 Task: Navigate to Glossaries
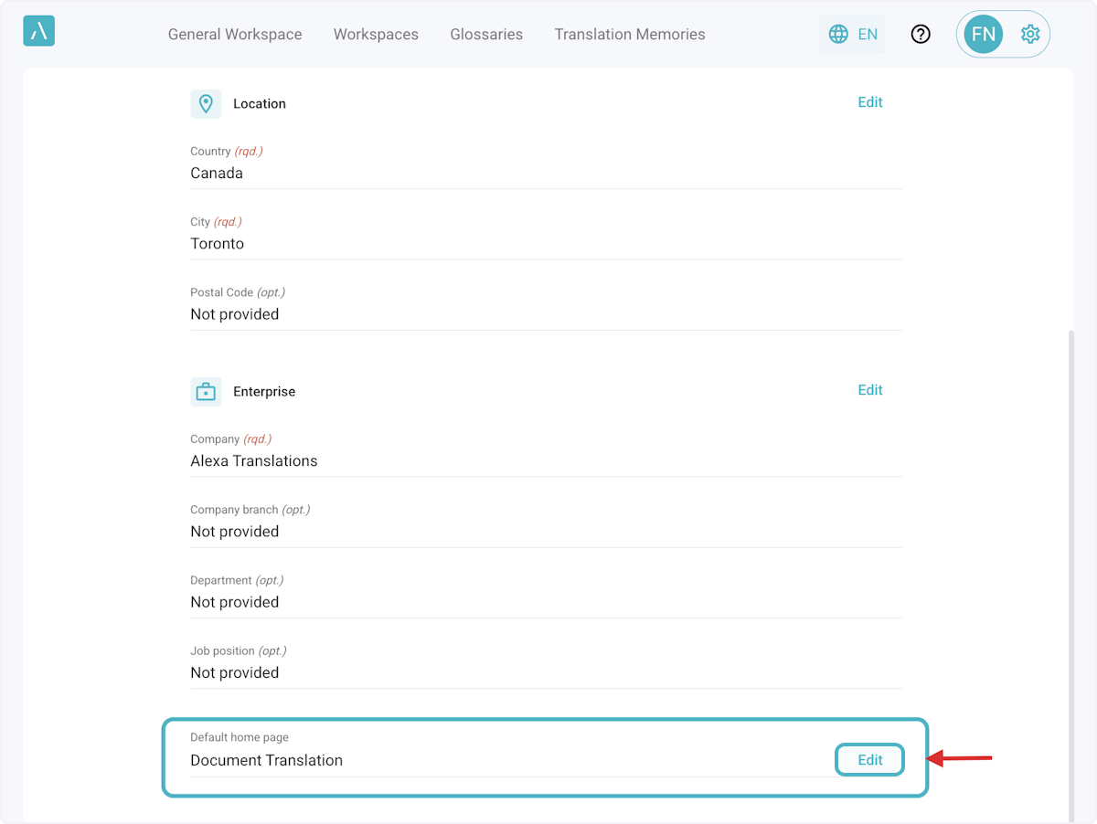pos(486,35)
